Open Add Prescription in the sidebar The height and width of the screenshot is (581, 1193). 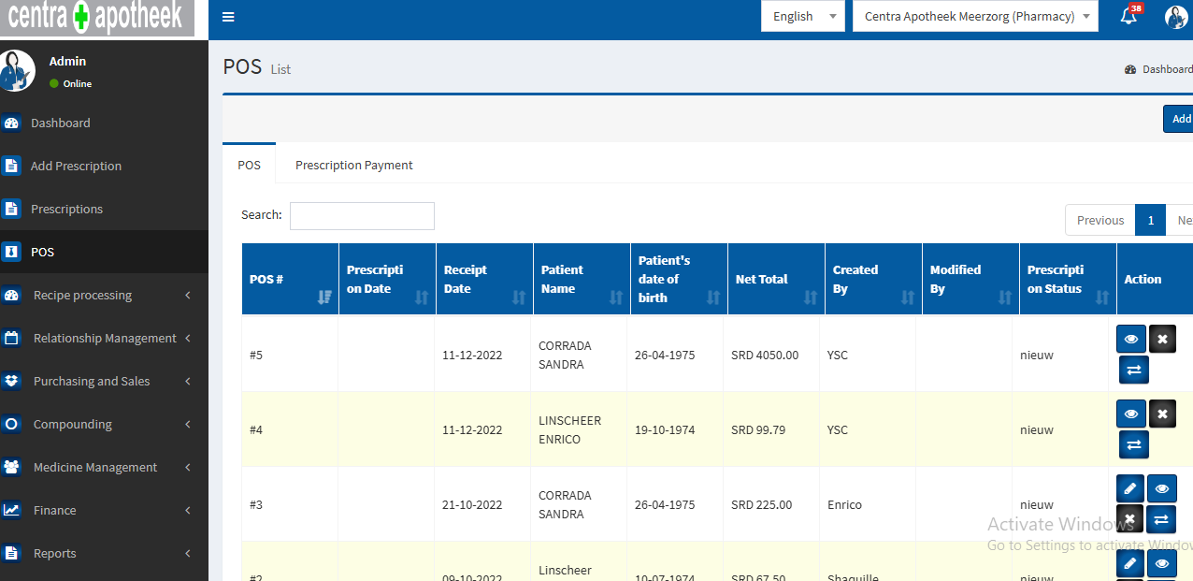point(76,166)
